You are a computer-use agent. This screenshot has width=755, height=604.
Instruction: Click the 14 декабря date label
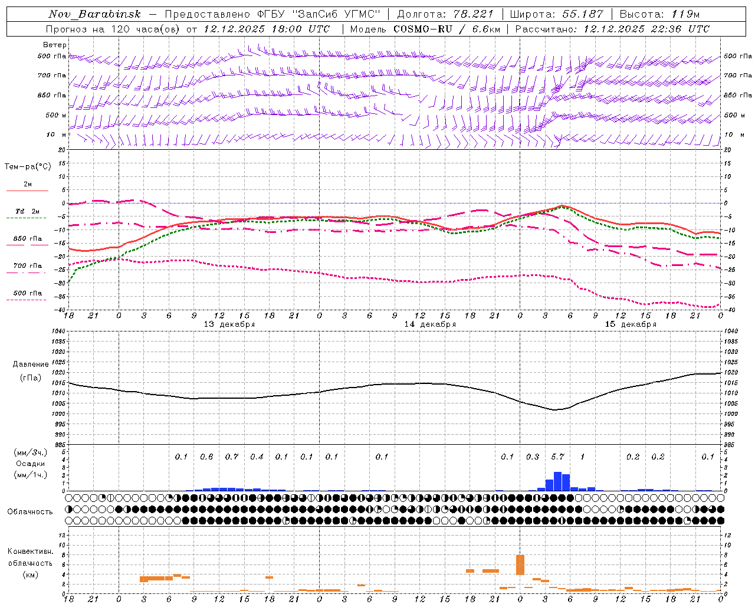tap(430, 324)
